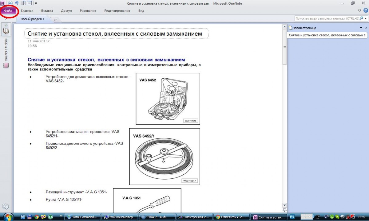The height and width of the screenshot is (221, 369).
Task: Undo the last action
Action: pos(16,3)
